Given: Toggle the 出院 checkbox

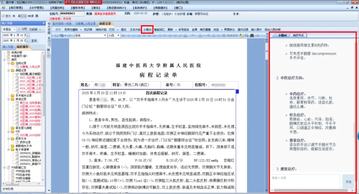Looking at the screenshot, I should point(19,29).
